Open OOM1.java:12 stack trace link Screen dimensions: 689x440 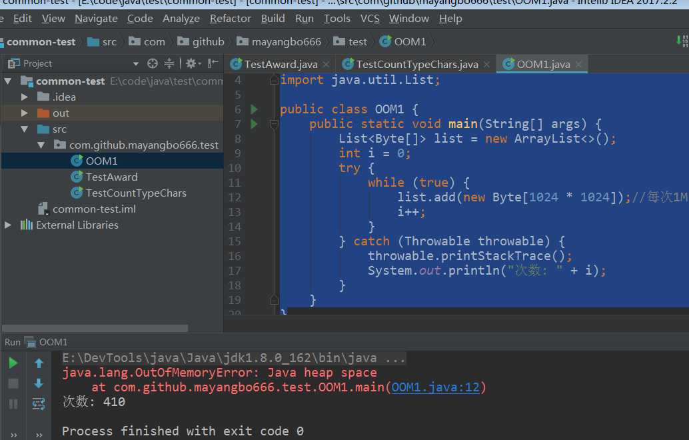435,387
